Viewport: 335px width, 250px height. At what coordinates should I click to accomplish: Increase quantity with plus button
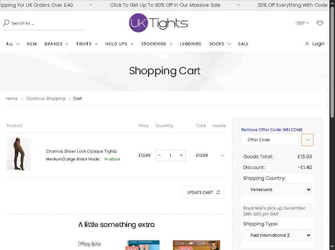tap(181, 155)
